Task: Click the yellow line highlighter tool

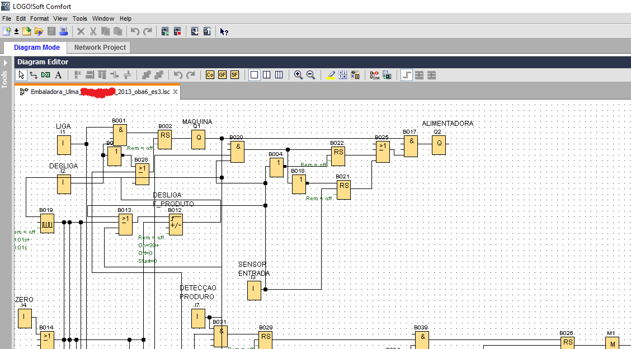Action: pyautogui.click(x=331, y=75)
